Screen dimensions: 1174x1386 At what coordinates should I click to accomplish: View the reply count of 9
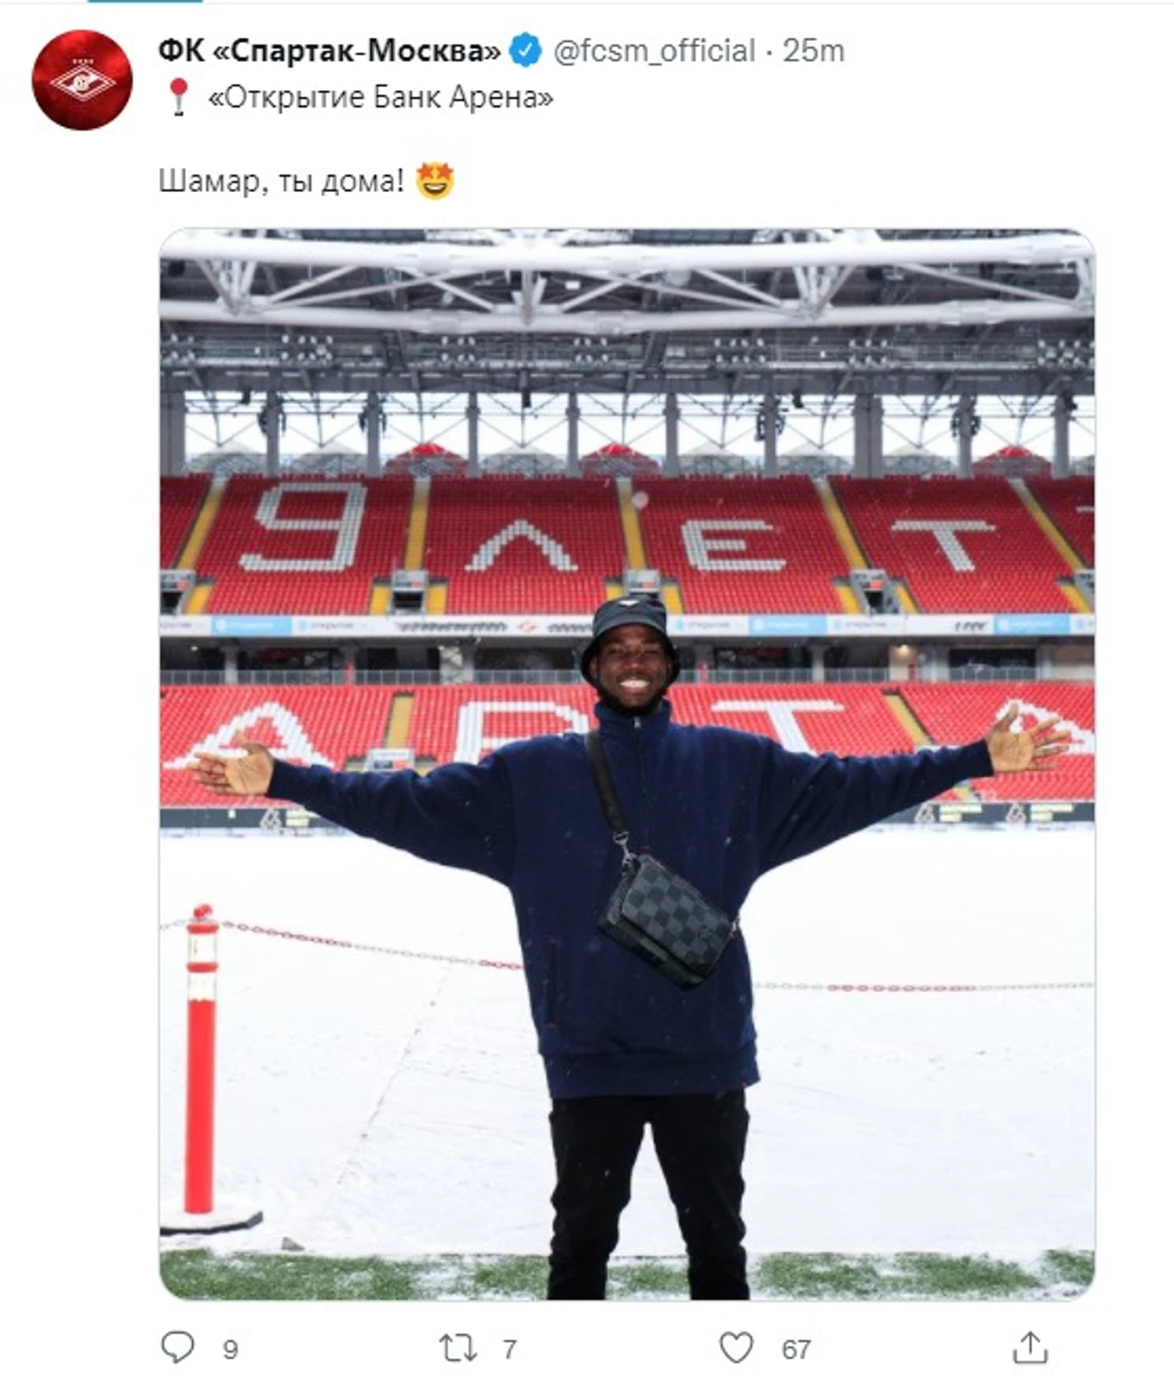[x=230, y=1349]
